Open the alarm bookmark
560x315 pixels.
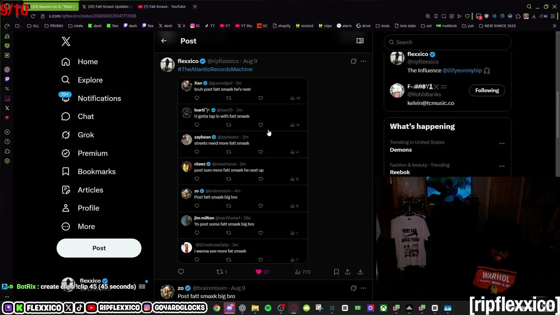[344, 26]
